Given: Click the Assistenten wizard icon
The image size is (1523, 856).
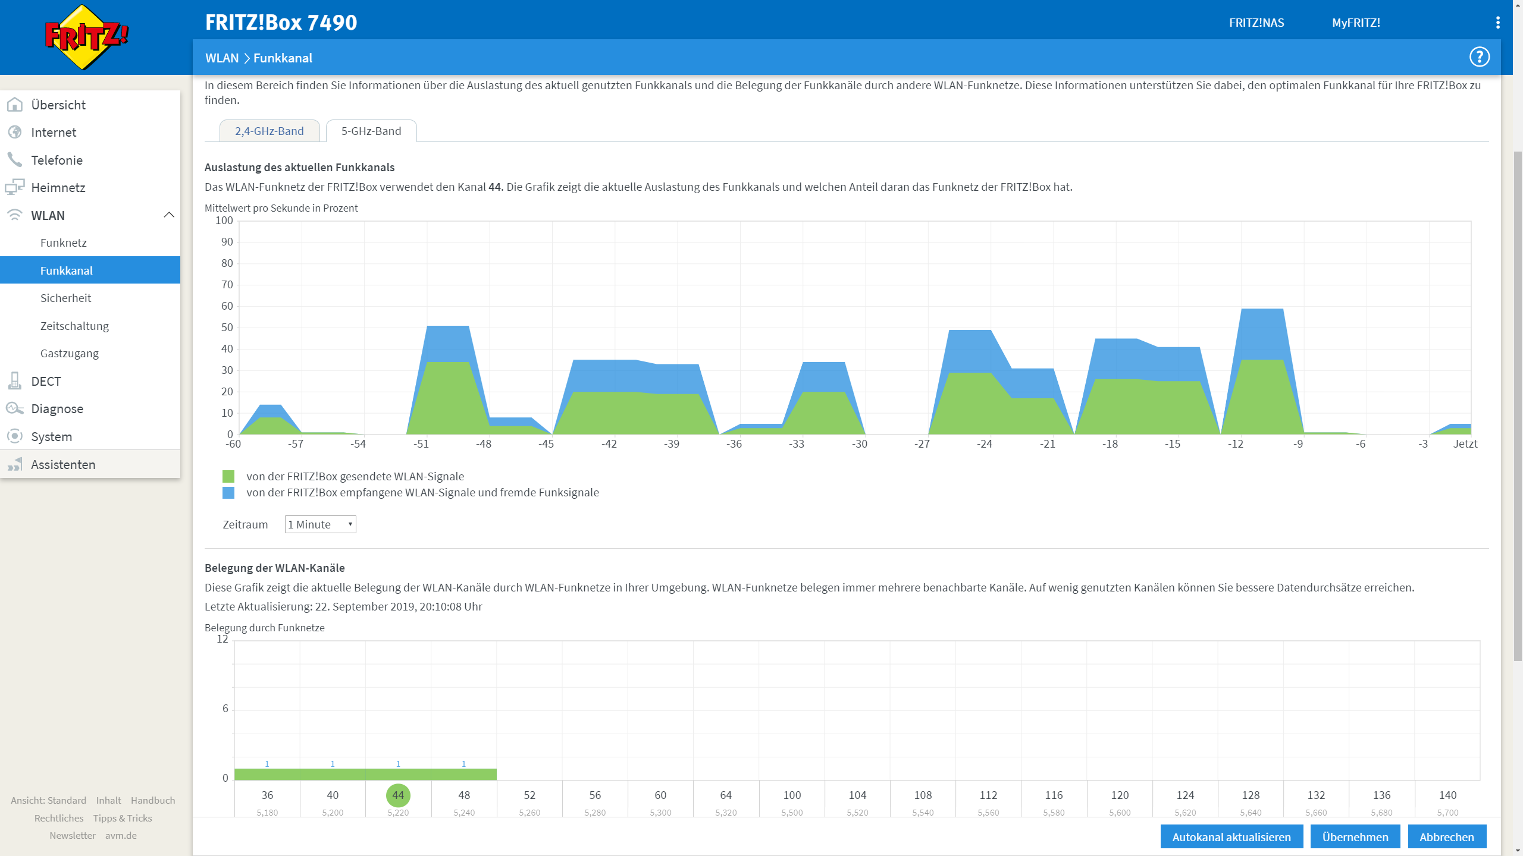Looking at the screenshot, I should [x=15, y=464].
